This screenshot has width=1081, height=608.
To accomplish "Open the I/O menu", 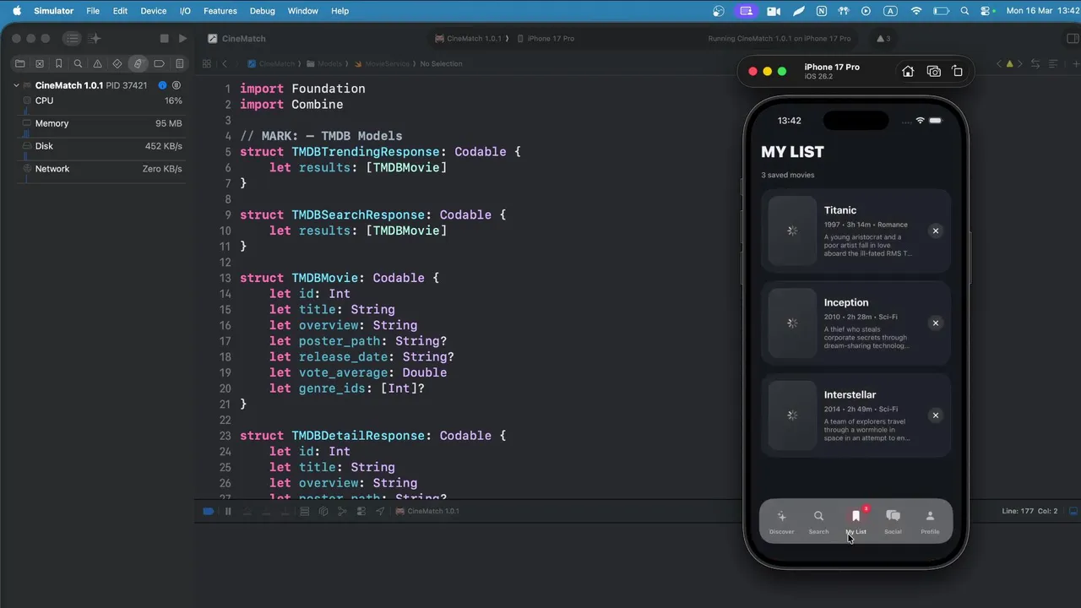I will (185, 11).
